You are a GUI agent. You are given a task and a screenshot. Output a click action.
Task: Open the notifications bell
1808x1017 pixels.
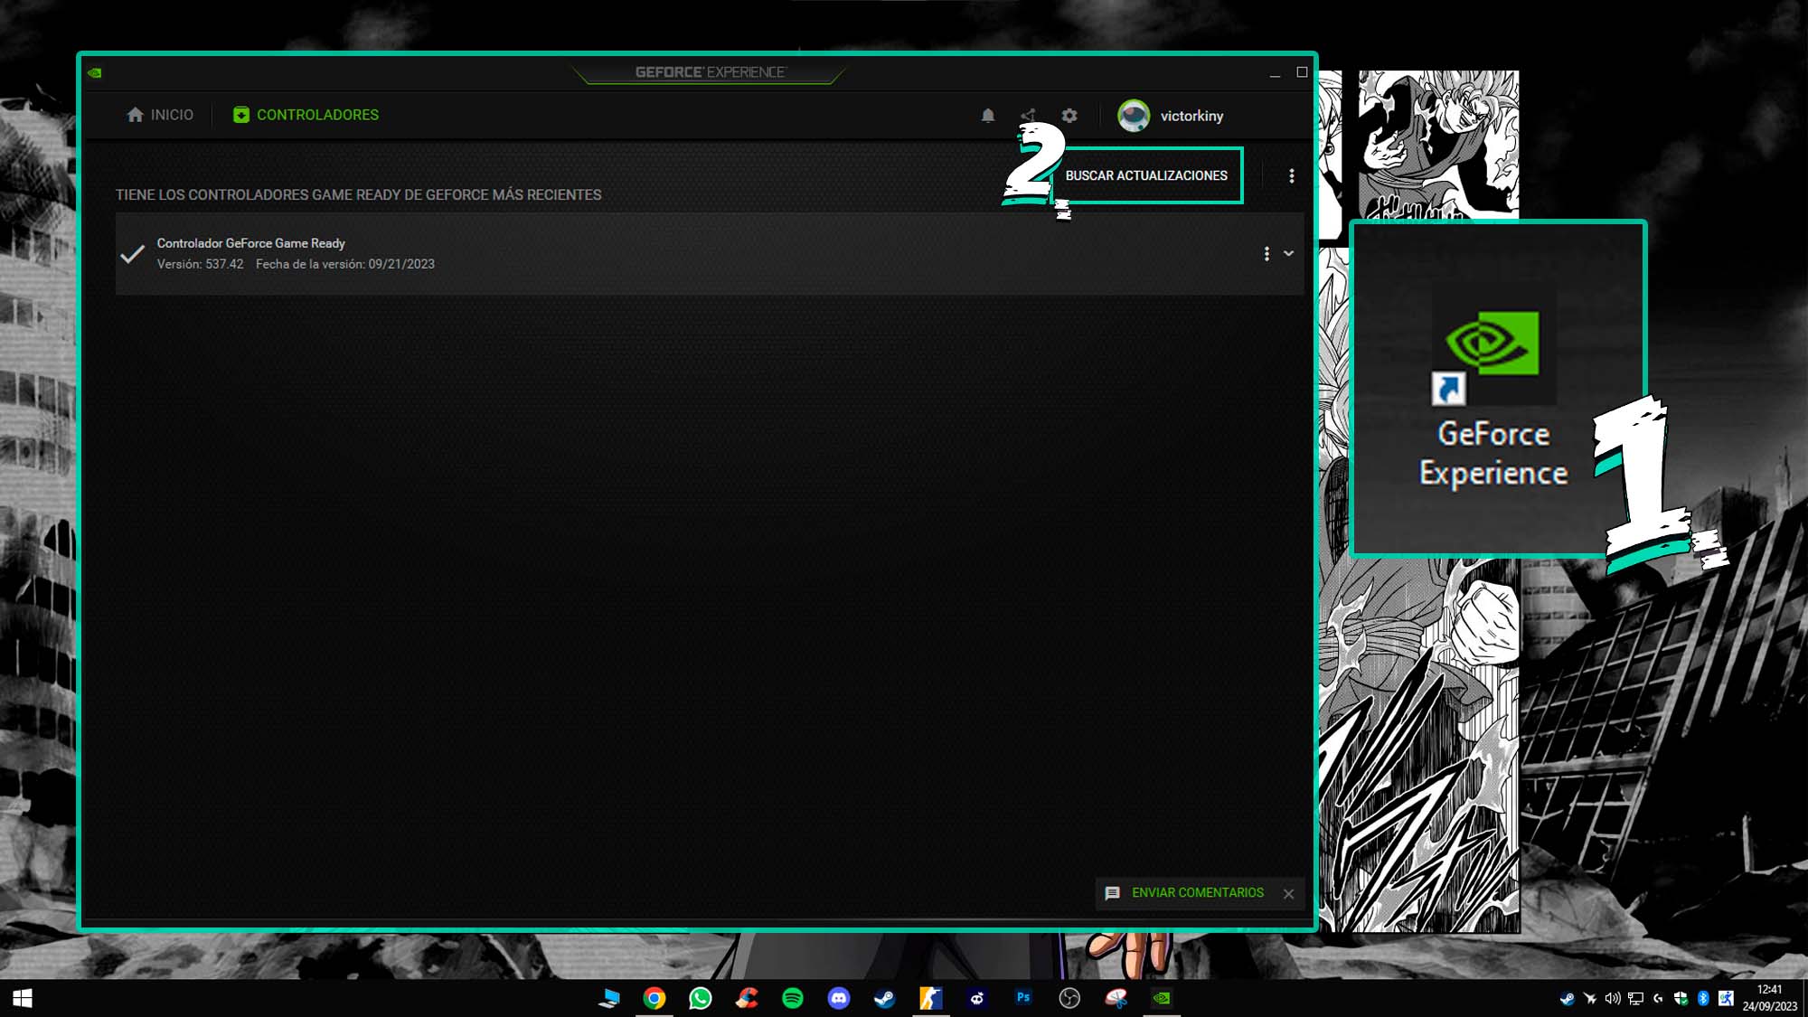click(988, 116)
